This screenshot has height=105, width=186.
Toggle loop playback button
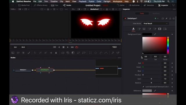coord(77,47)
